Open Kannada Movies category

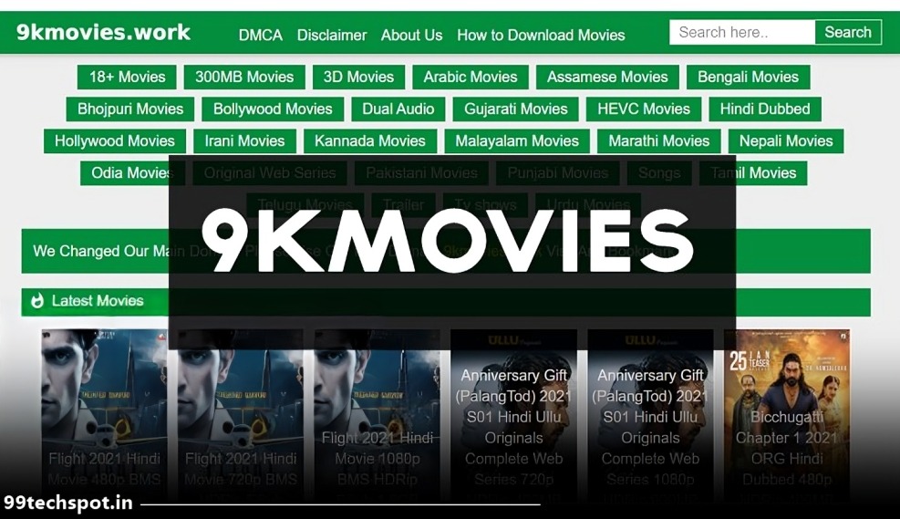pos(369,141)
